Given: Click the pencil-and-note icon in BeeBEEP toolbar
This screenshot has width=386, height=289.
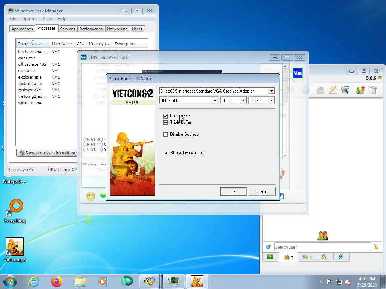Looking at the screenshot, I should click(x=332, y=90).
